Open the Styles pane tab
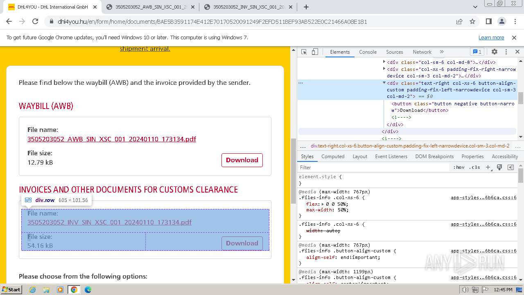Screen dimensions: 524x295 pyautogui.click(x=307, y=157)
